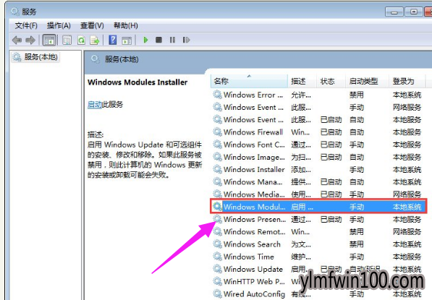This screenshot has width=432, height=300.
Task: Sort by the 描述 column header
Action: [302, 81]
